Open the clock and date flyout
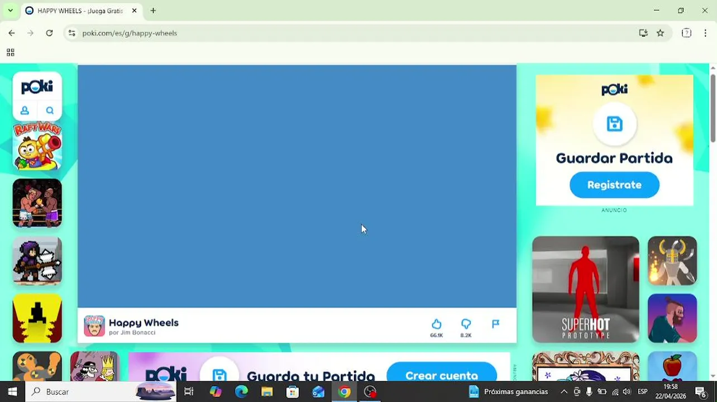The image size is (717, 402). [x=671, y=391]
